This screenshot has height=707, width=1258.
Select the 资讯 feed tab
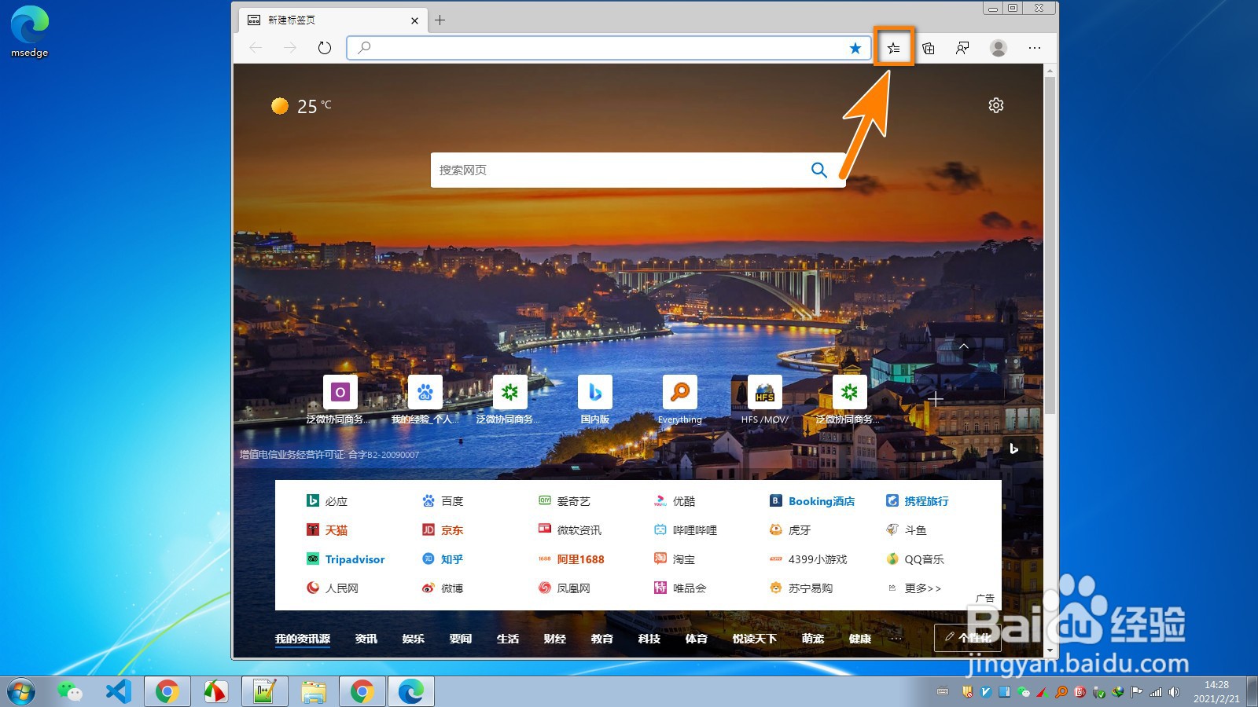coord(366,639)
